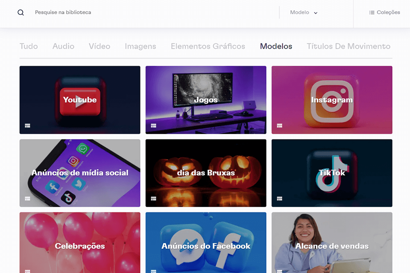Click template icon on Instagram card
The image size is (410, 273).
click(x=279, y=126)
